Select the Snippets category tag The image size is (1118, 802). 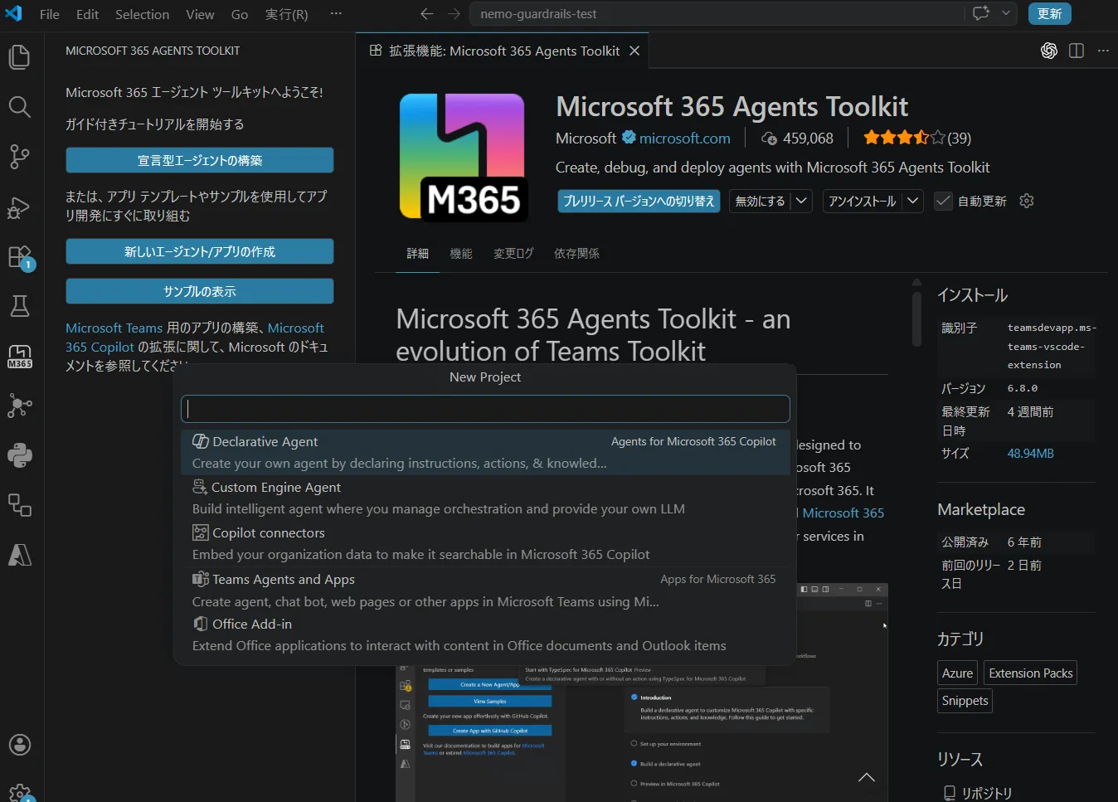[965, 700]
